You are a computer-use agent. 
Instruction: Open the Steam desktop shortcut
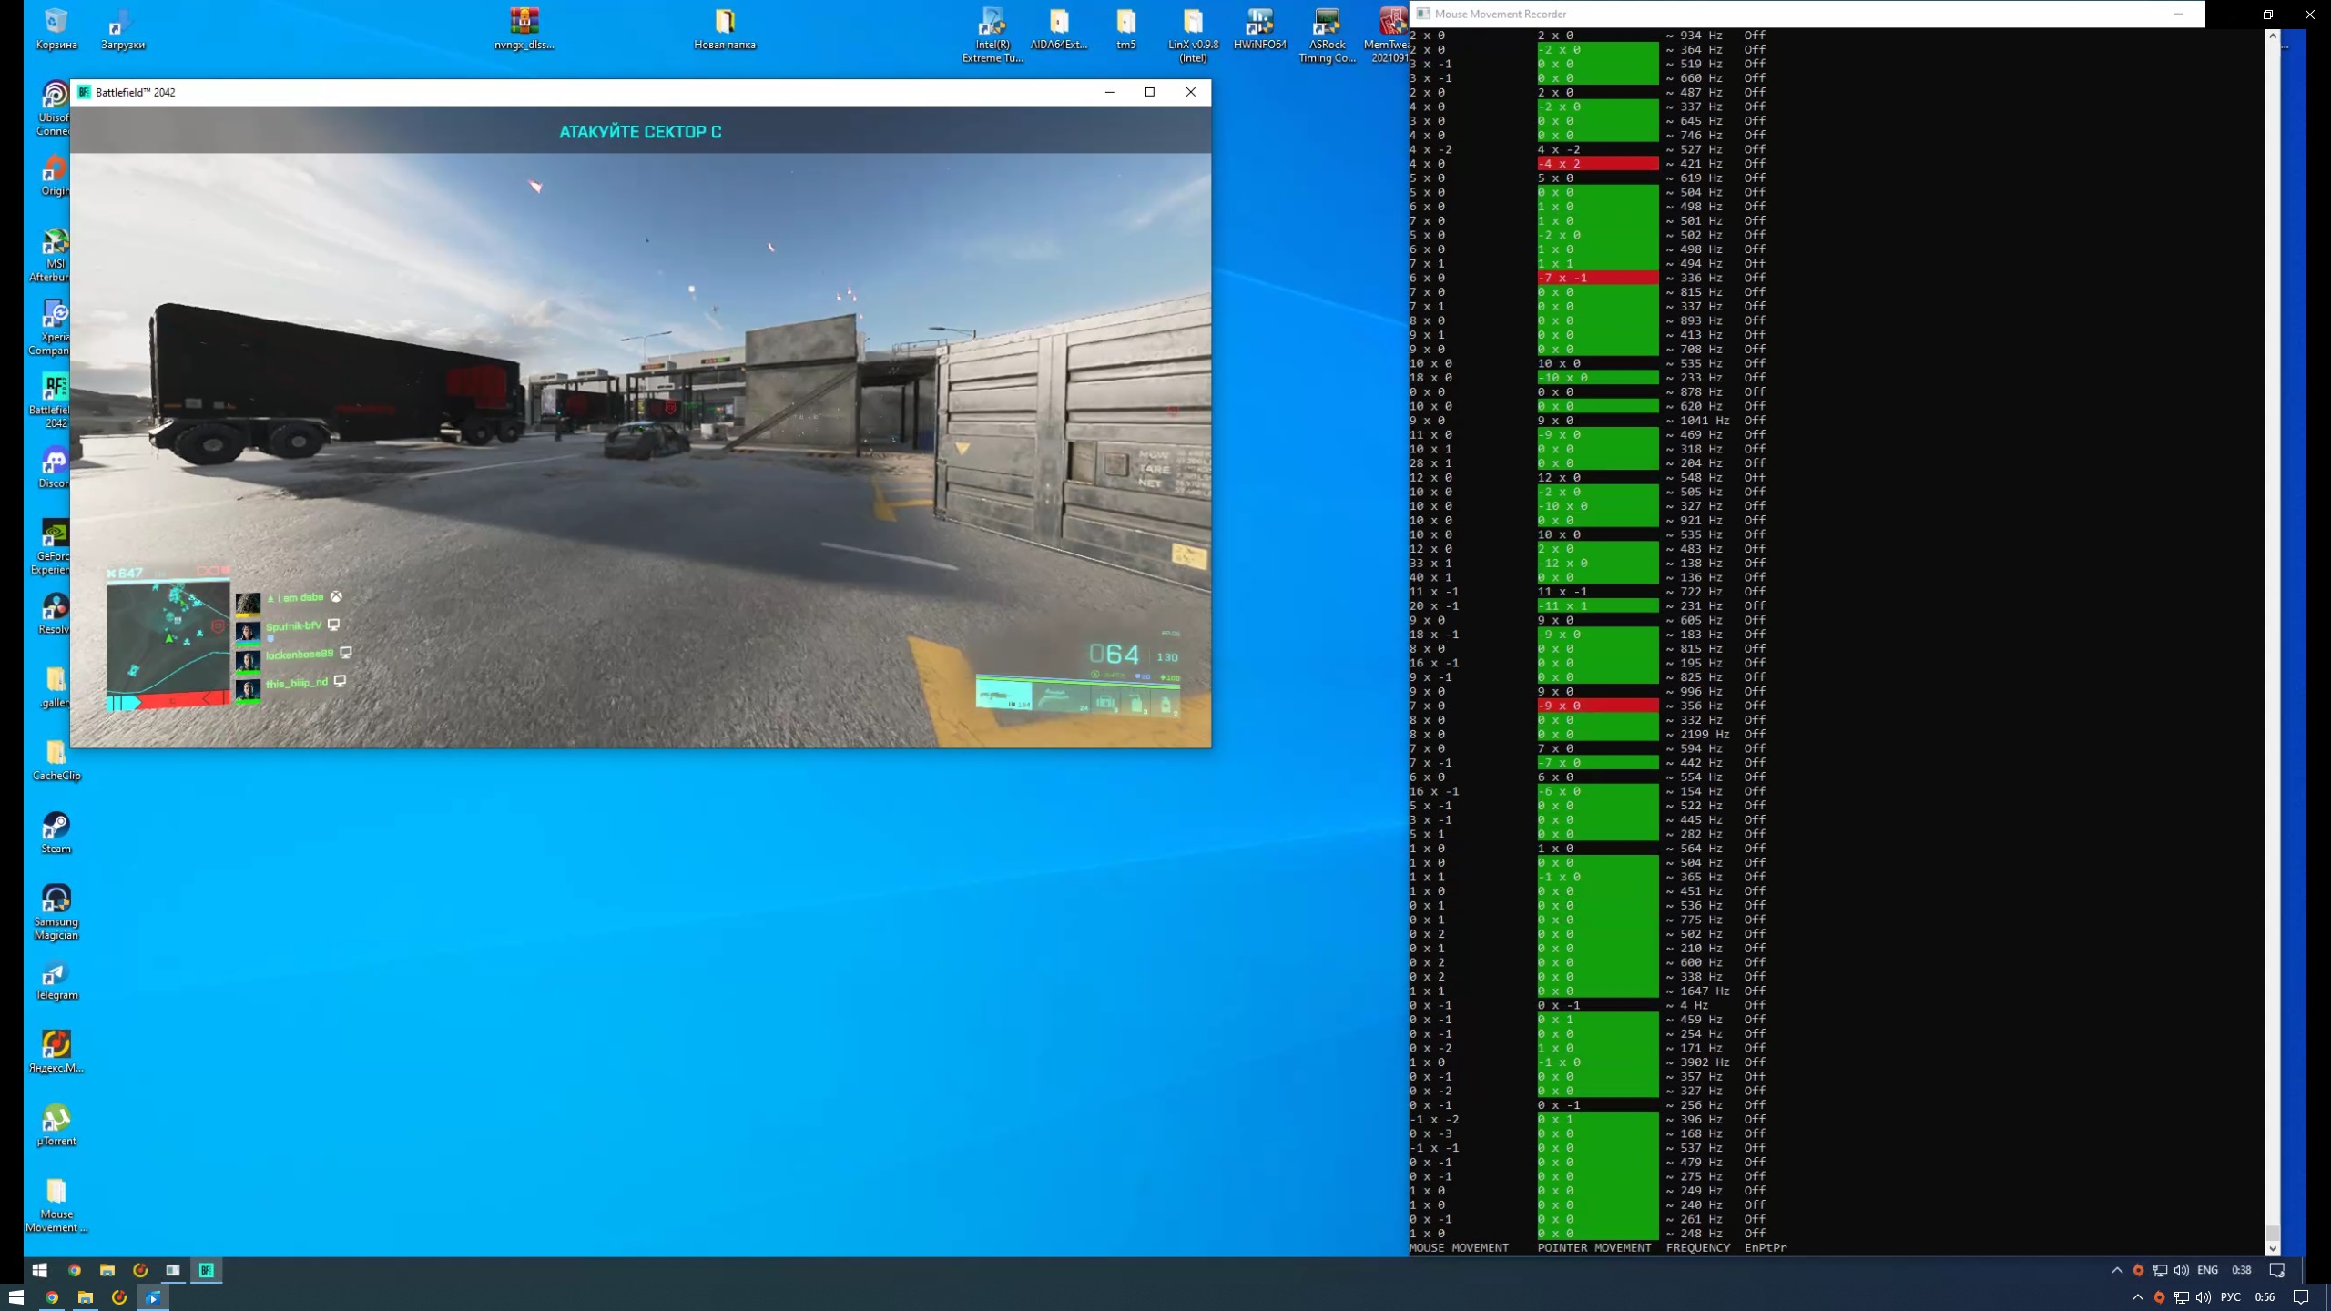coord(56,827)
